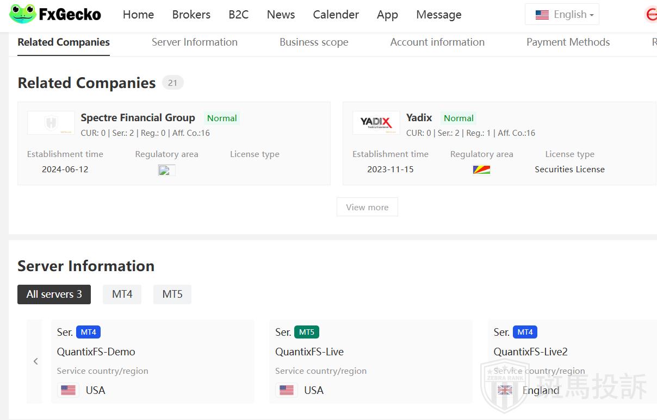Image resolution: width=657 pixels, height=420 pixels.
Task: Click the left carousel arrow for servers
Action: 35,361
